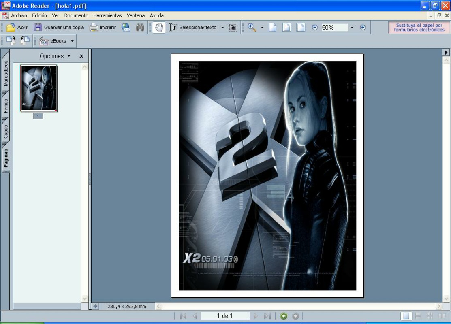Set actual size page view icon

(x=273, y=27)
